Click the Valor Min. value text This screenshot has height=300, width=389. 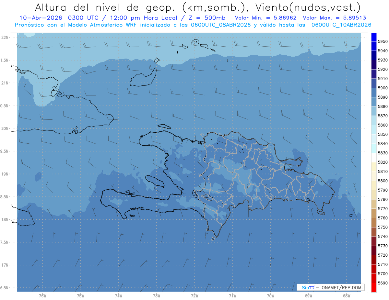[266, 18]
